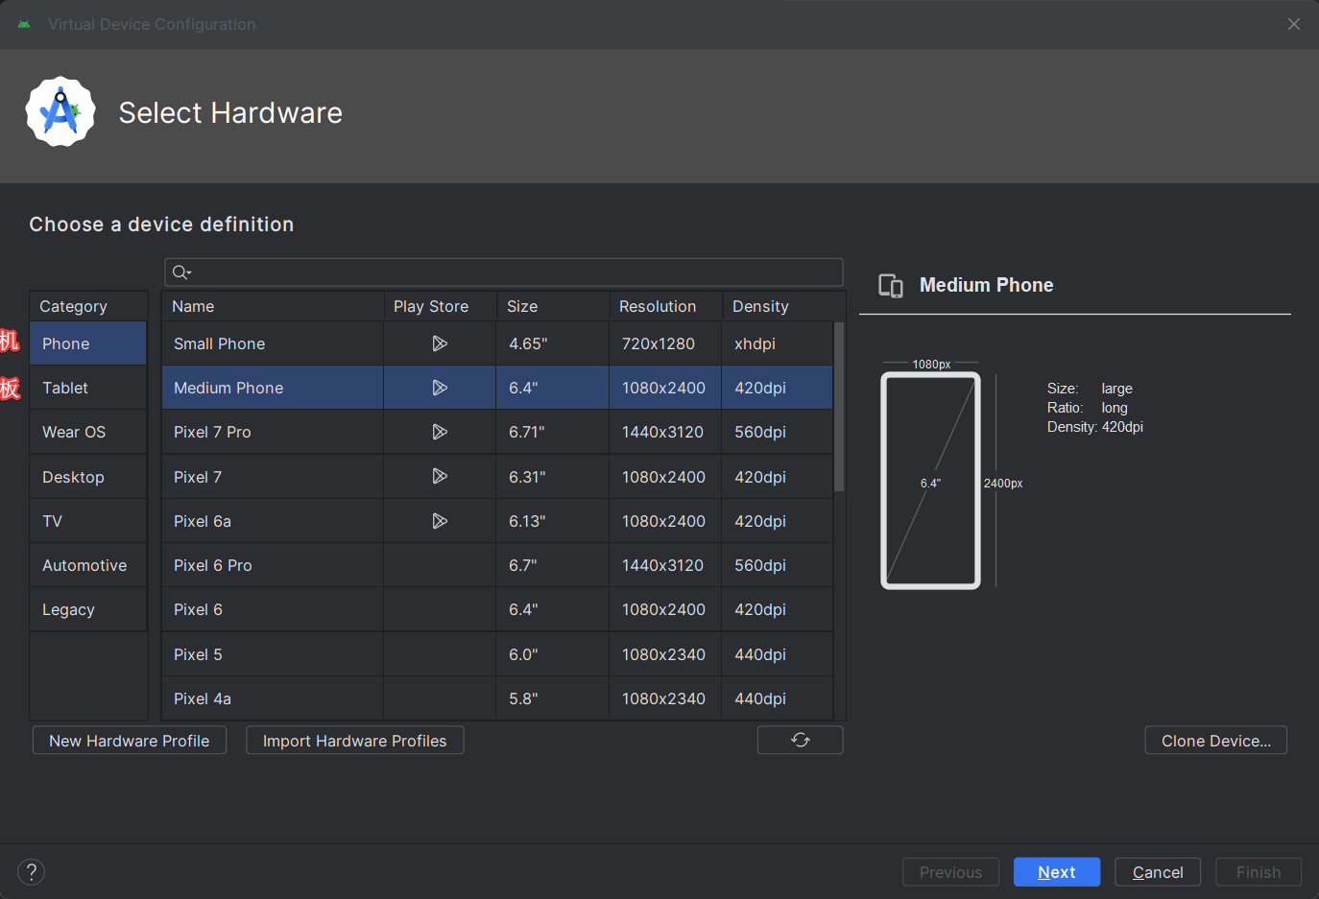1319x899 pixels.
Task: Select the Pixel 6 Pro device name
Action: 213,565
